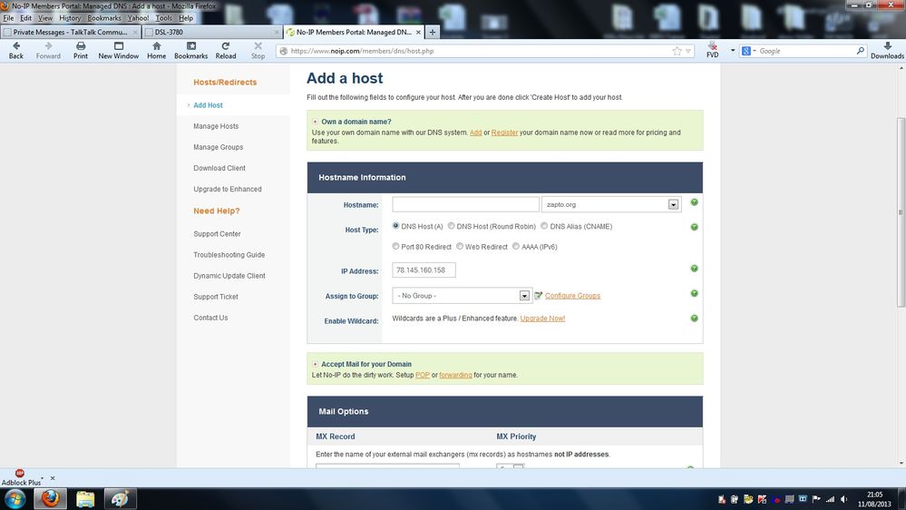Image resolution: width=906 pixels, height=510 pixels.
Task: Open the Bookmarks toolbar icon
Action: point(190,46)
